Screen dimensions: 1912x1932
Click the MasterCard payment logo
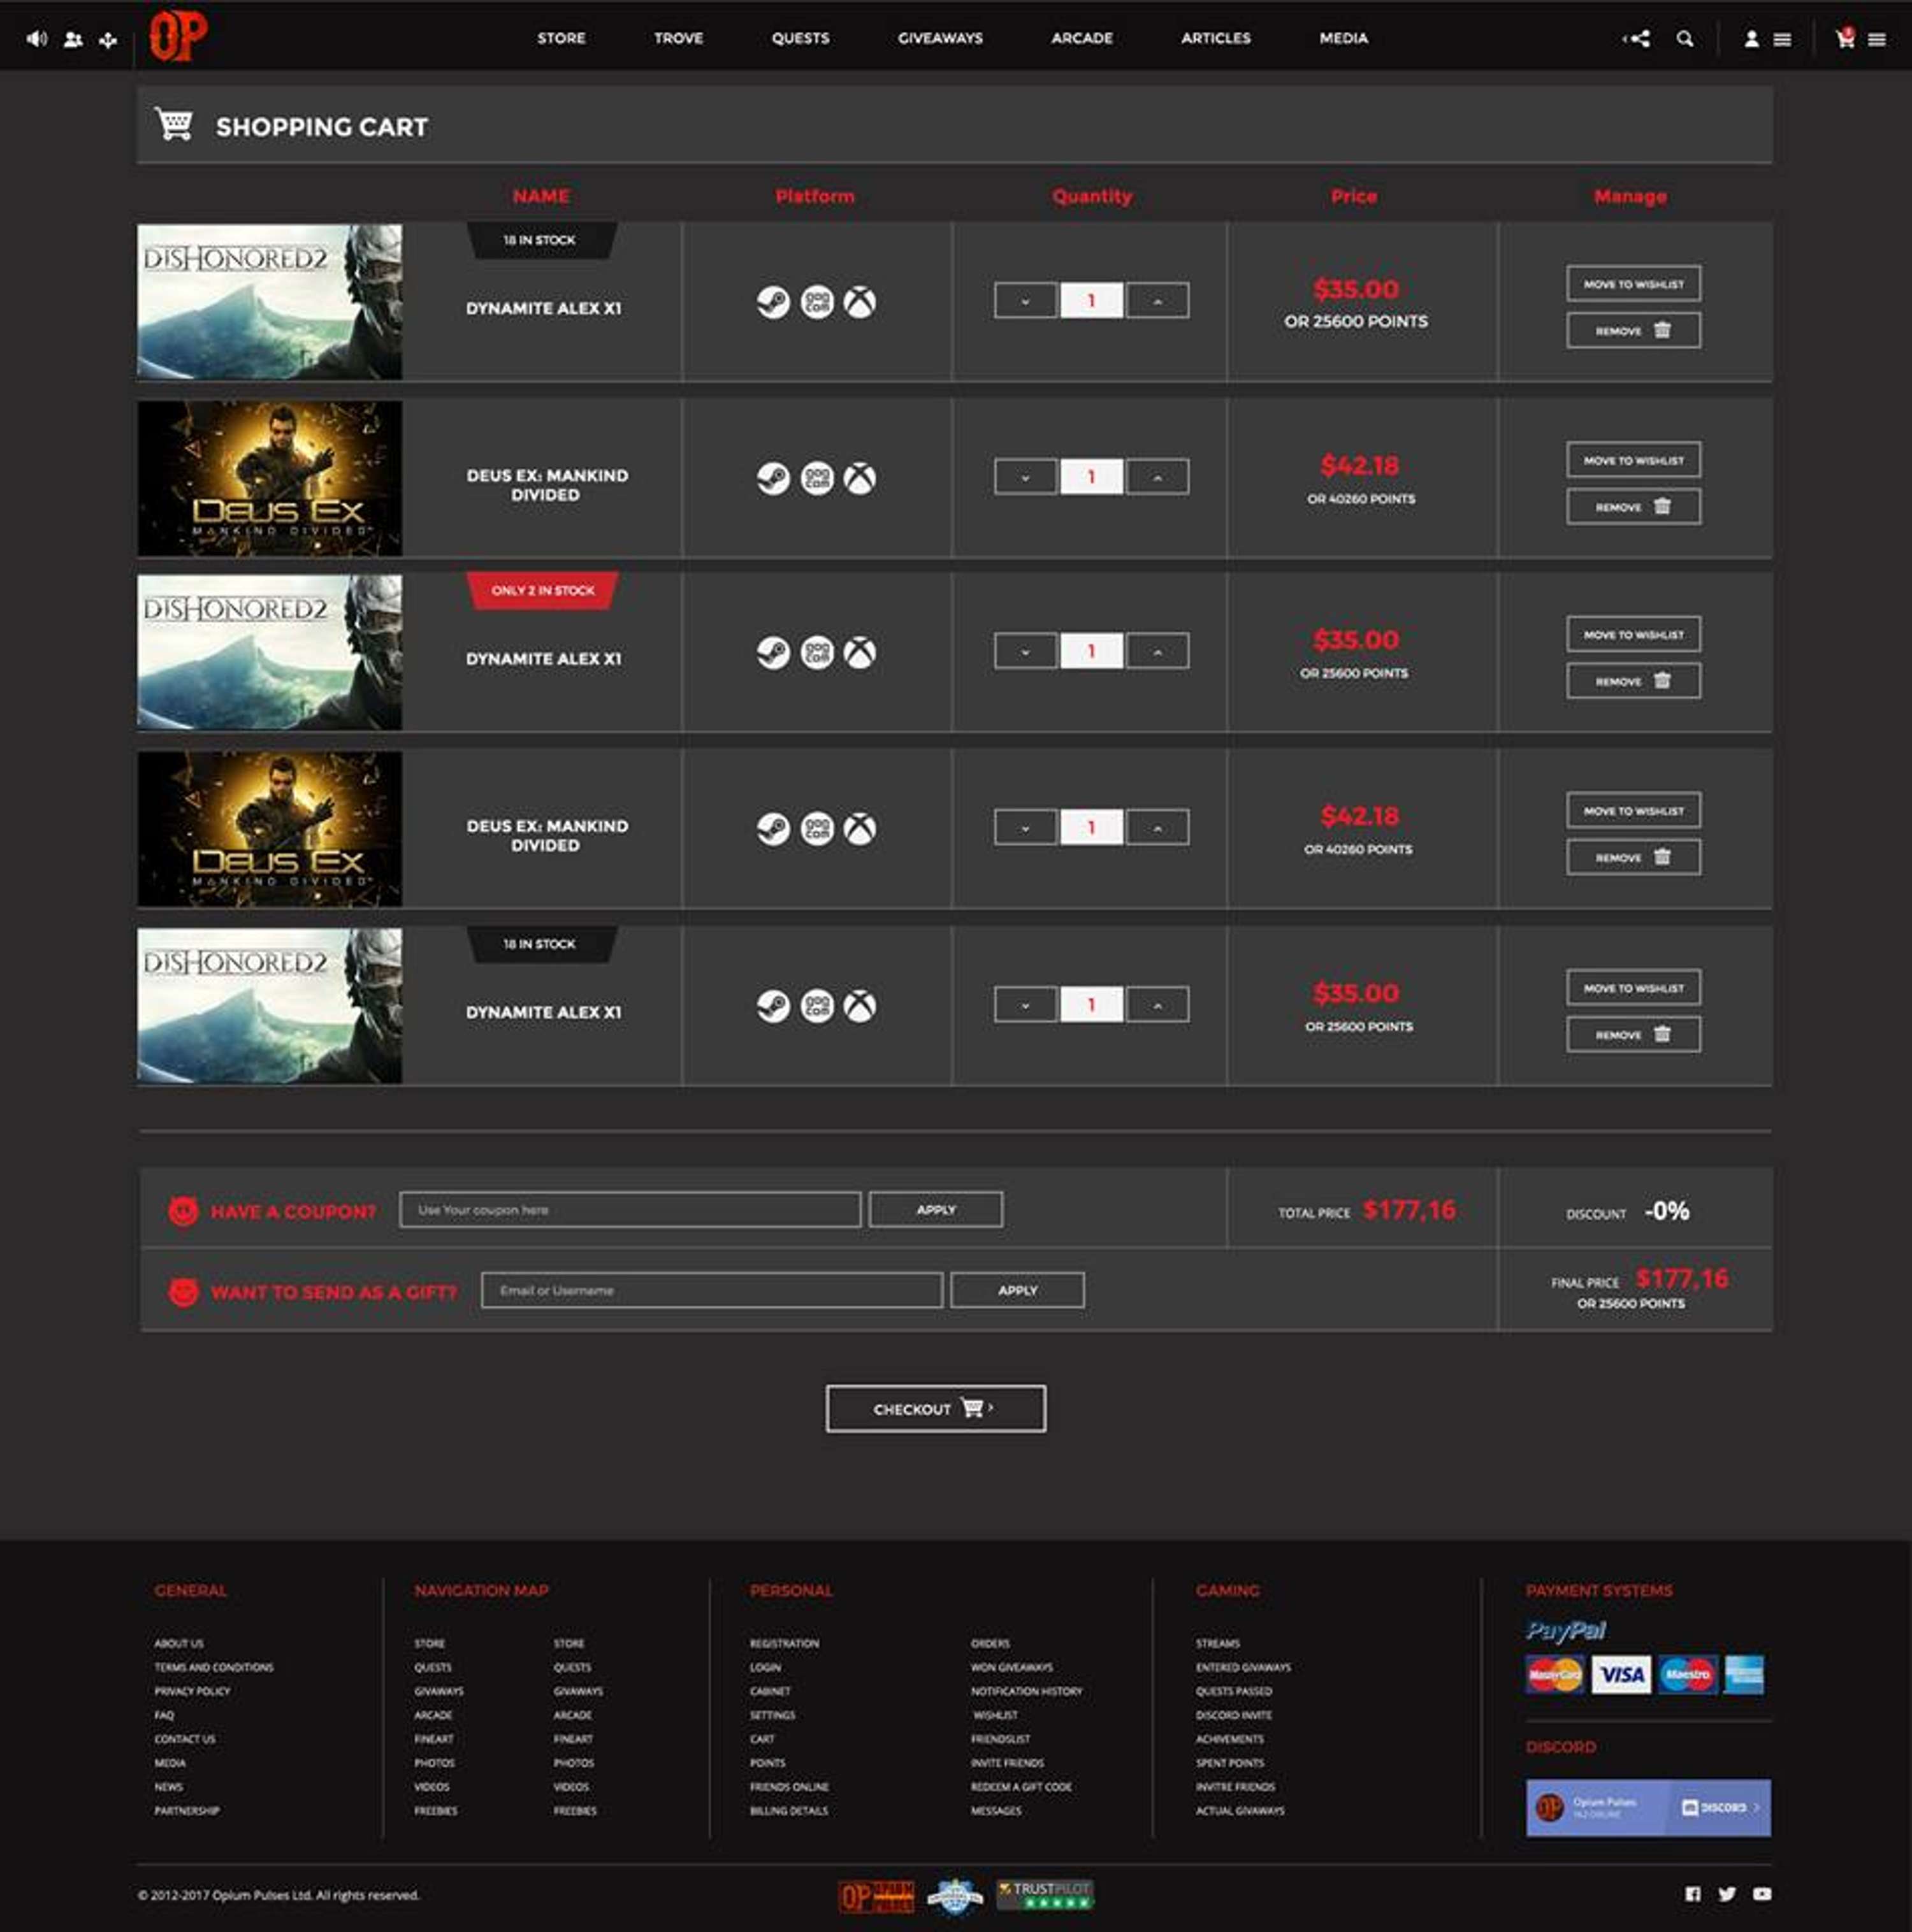point(1555,1674)
